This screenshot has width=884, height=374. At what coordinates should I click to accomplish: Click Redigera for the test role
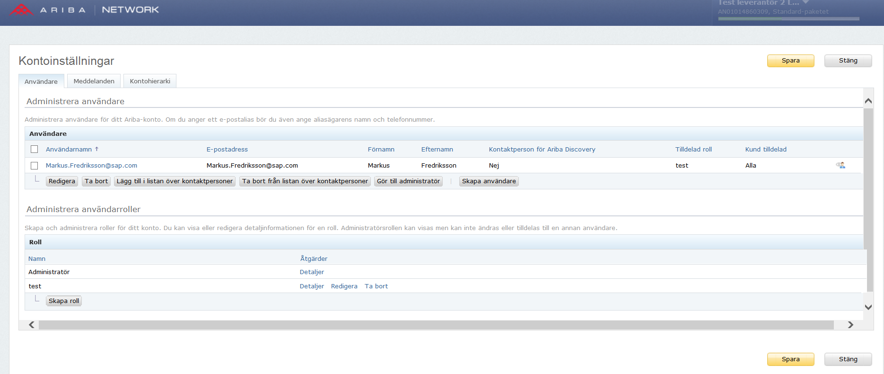(x=344, y=286)
